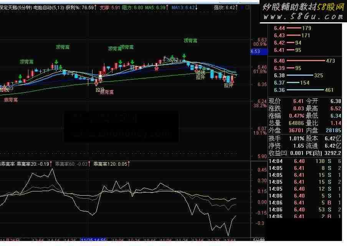The width and height of the screenshot is (347, 246).
Task: Click the 内盘 value 28185
Action: pos(334,131)
